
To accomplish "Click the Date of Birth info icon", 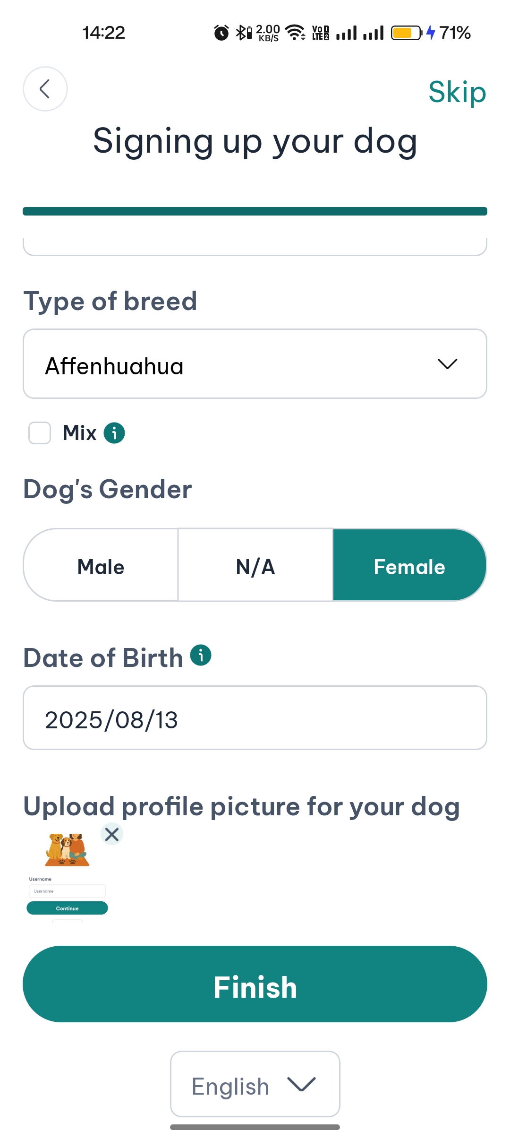I will [x=201, y=656].
